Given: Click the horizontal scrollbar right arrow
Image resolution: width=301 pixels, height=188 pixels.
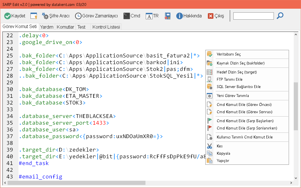Looking at the screenshot, I should [291, 183].
